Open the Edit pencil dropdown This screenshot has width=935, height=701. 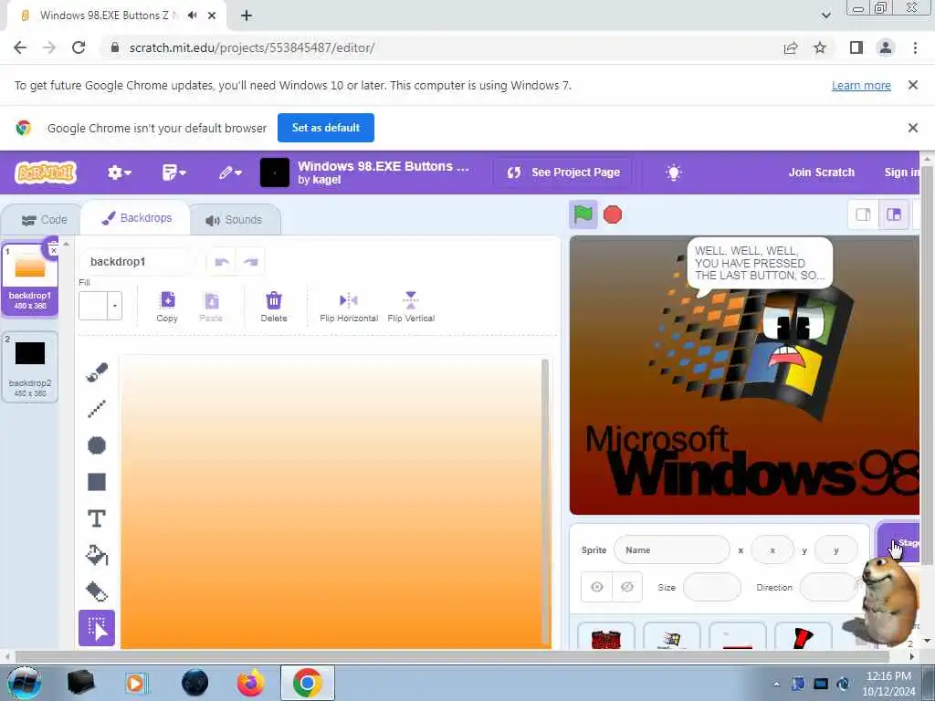click(229, 173)
